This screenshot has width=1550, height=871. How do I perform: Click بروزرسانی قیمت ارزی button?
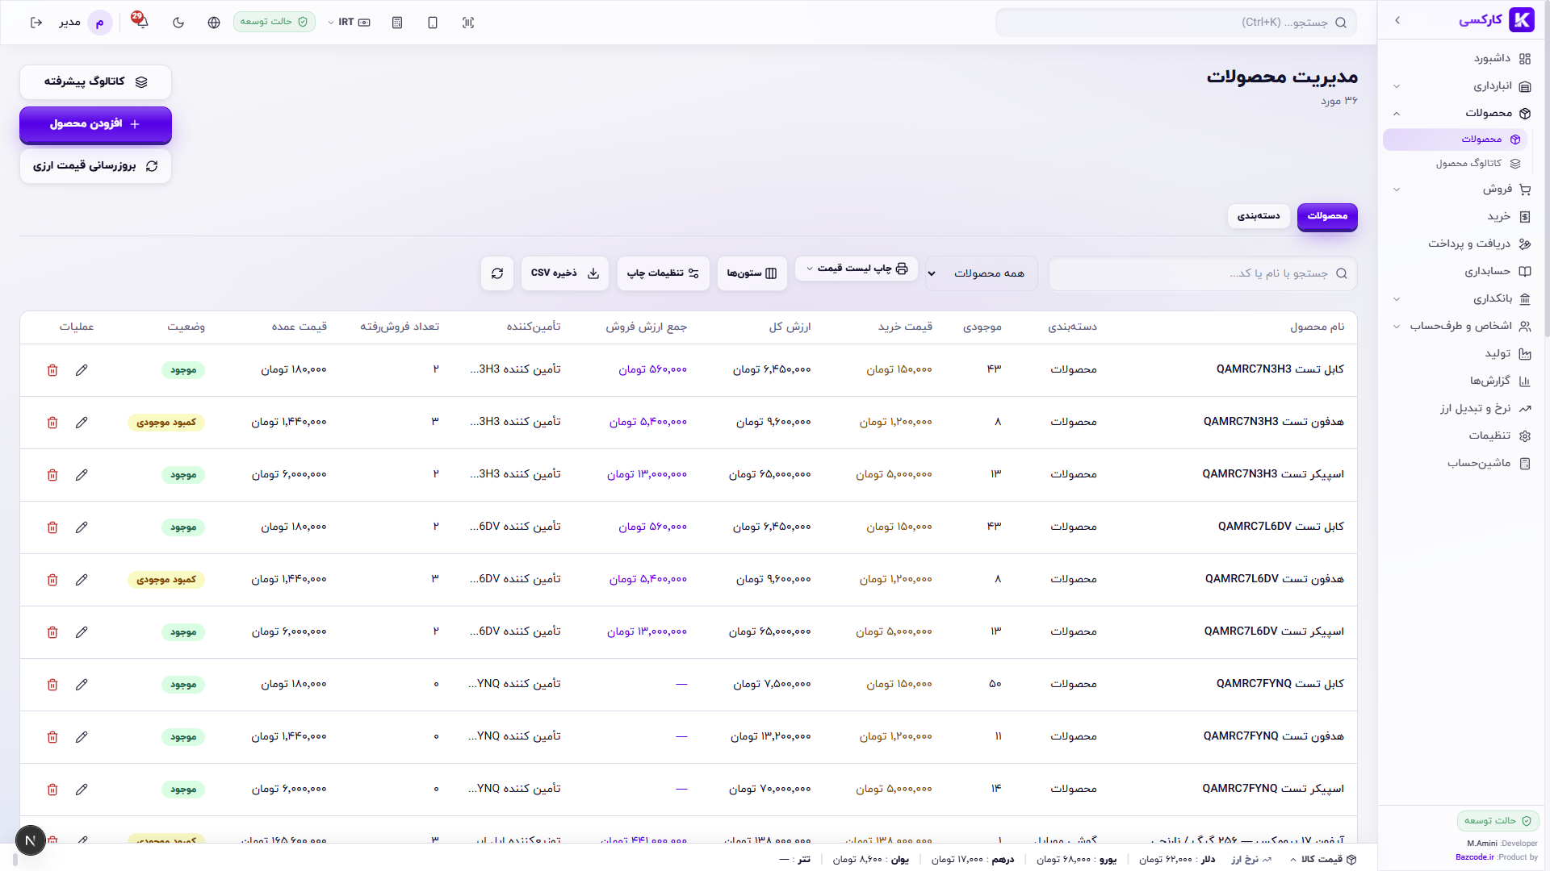tap(95, 166)
